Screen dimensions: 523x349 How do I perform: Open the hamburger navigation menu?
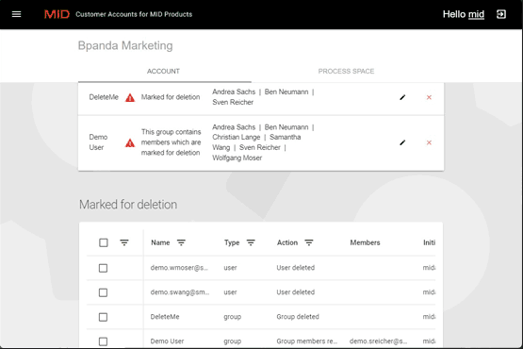(16, 14)
